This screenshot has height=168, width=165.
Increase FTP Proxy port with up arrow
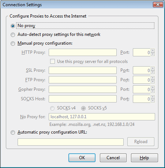tap(153, 78)
